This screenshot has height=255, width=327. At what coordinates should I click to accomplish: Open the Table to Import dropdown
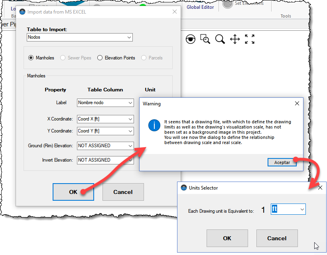80,37
